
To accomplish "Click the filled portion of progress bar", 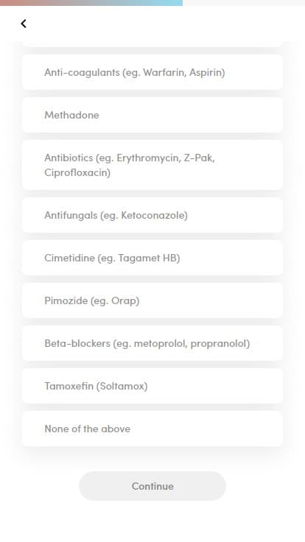I will pyautogui.click(x=91, y=3).
